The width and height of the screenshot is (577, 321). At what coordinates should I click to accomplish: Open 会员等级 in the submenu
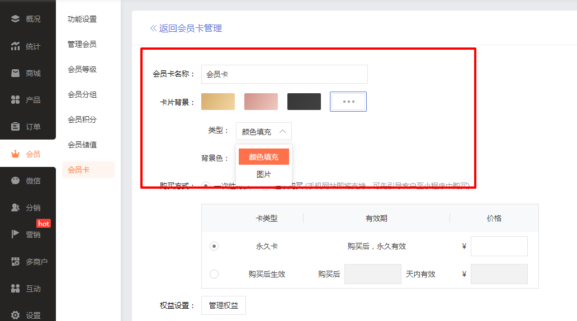82,69
